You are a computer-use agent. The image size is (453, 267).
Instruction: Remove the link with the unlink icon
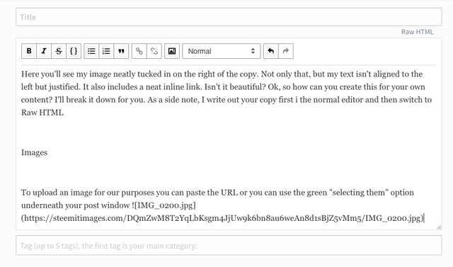(x=154, y=51)
